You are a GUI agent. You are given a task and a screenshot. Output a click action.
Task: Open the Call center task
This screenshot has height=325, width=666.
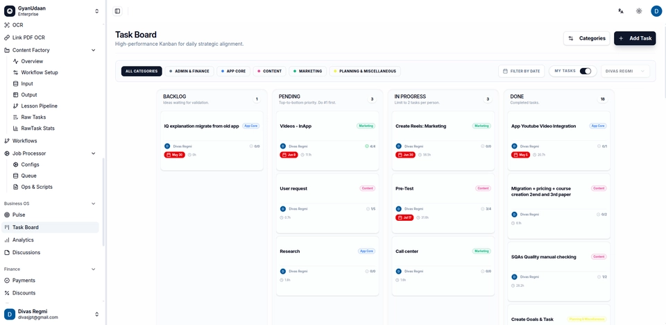pyautogui.click(x=443, y=266)
